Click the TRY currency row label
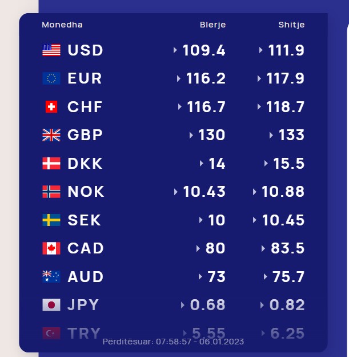Image resolution: width=349 pixels, height=357 pixels. (84, 334)
